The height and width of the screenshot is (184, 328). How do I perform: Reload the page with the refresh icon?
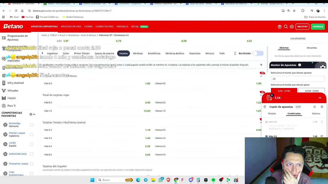point(16,11)
